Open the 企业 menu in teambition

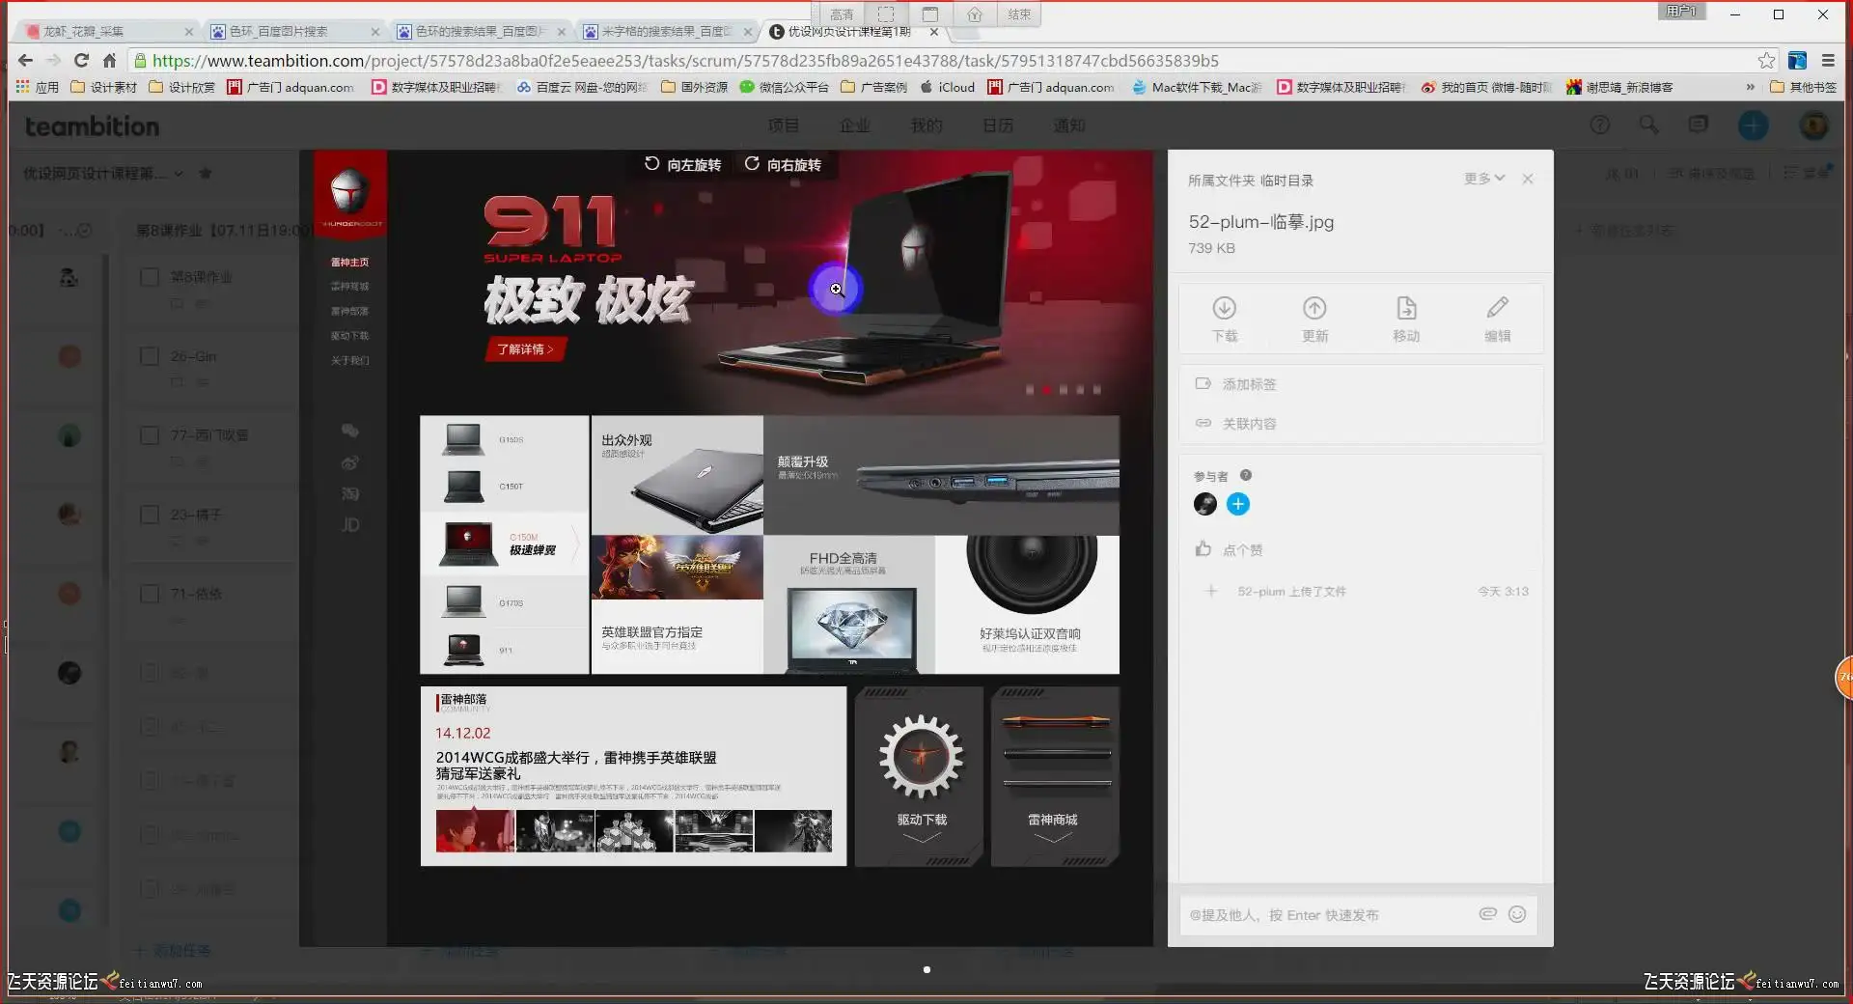click(855, 125)
